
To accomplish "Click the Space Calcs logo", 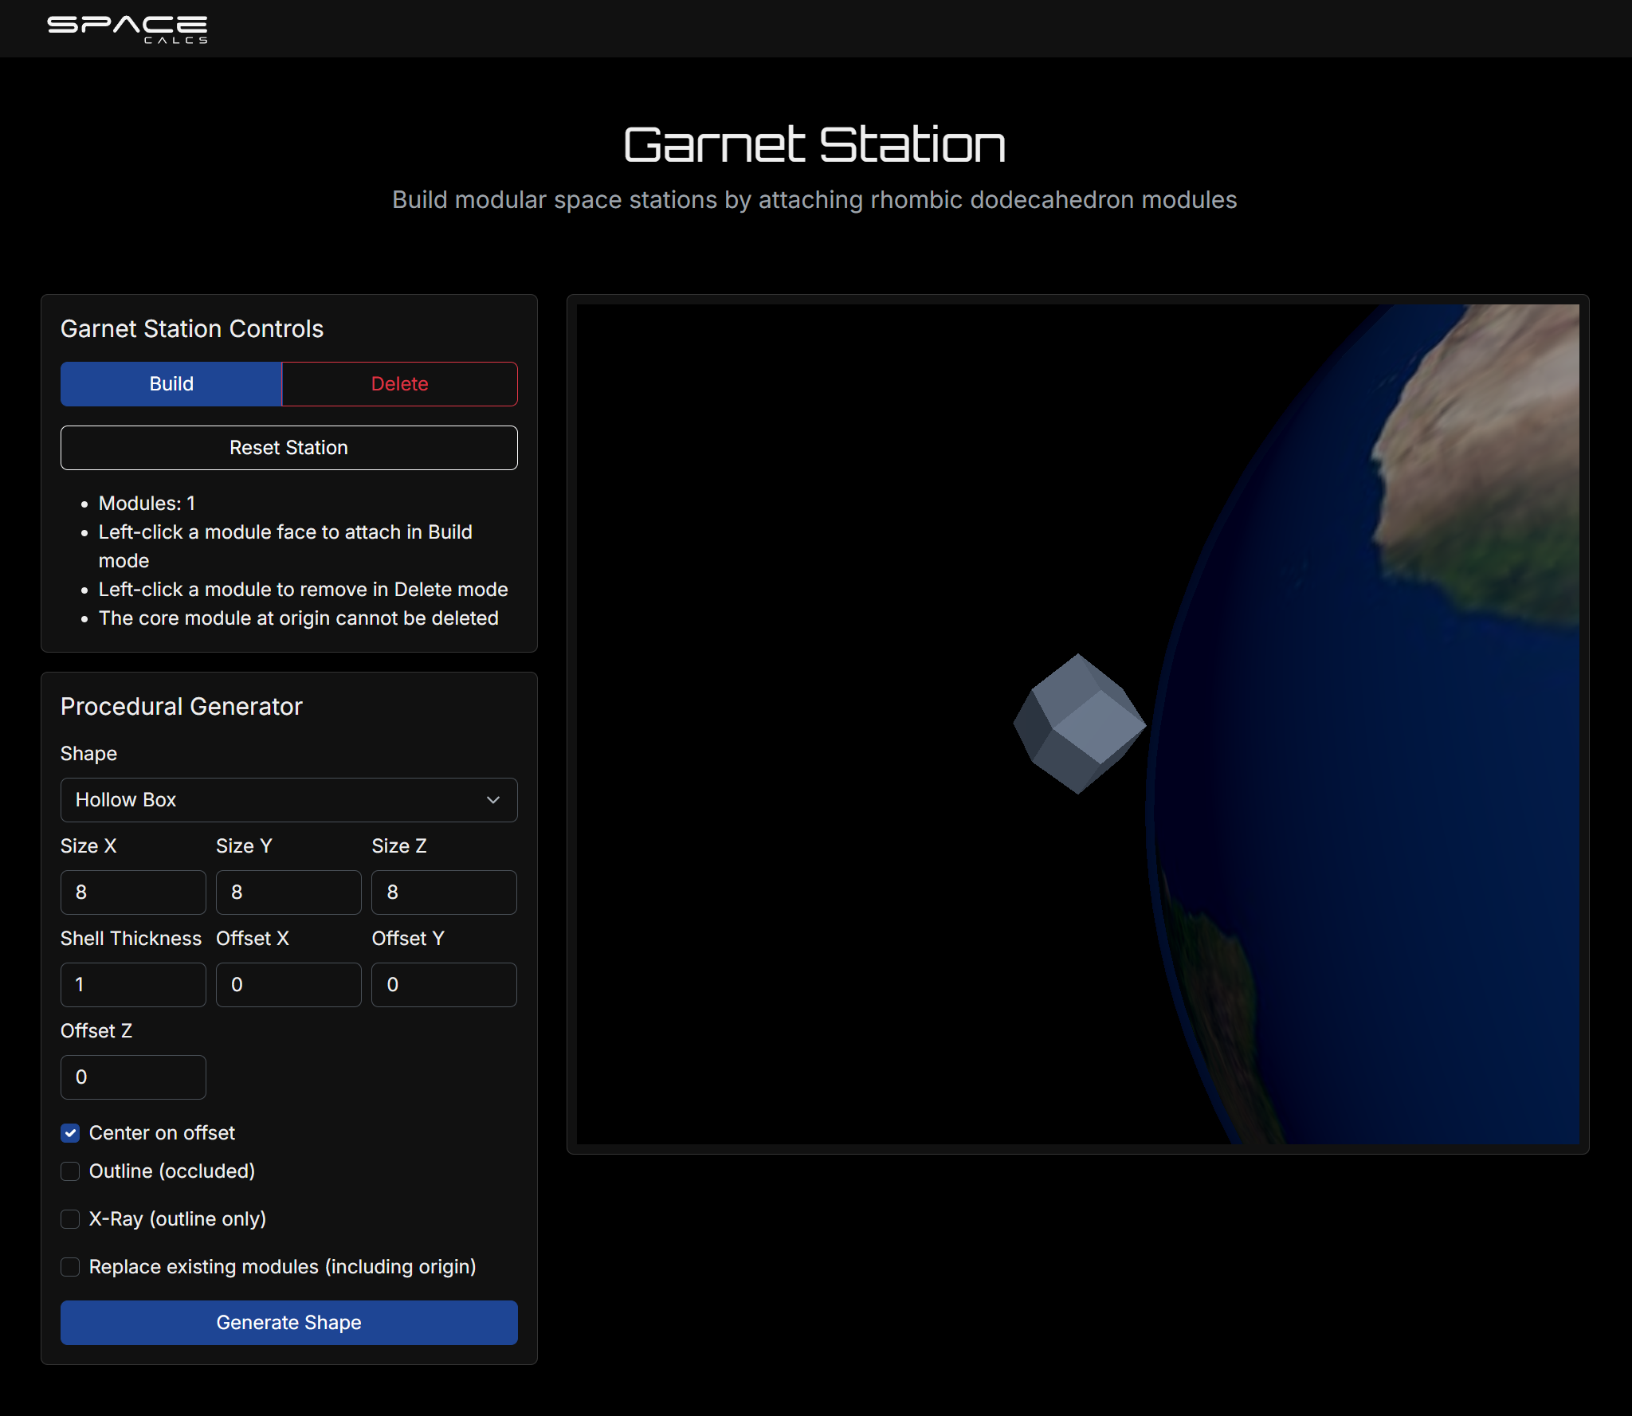I will click(x=127, y=29).
